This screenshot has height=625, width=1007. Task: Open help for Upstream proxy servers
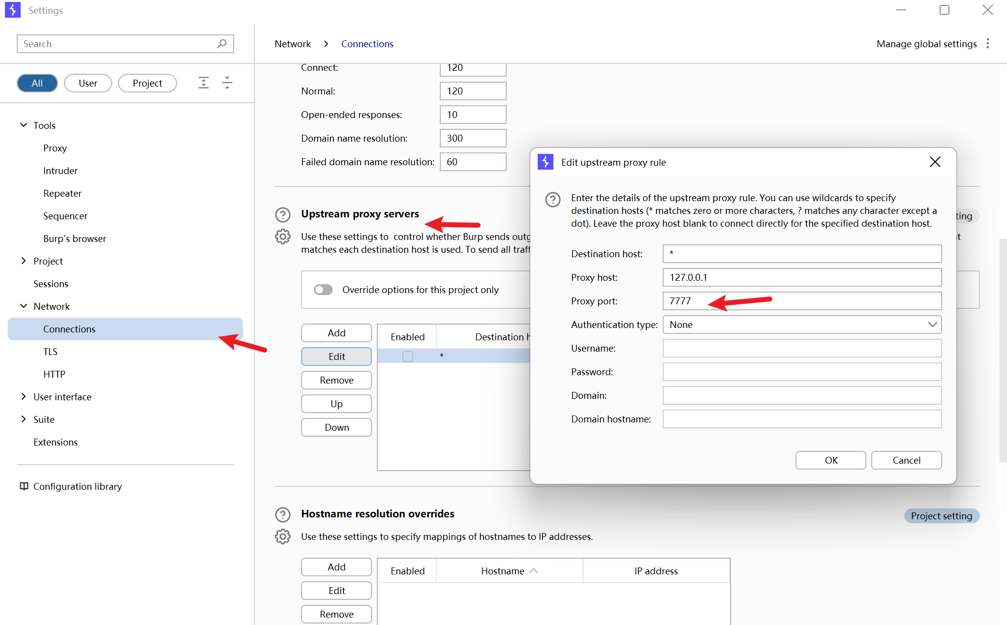pos(283,215)
